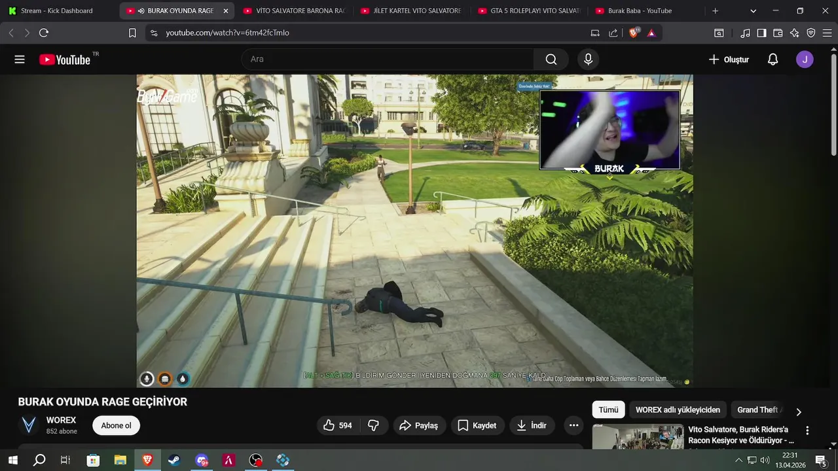Select the Grand Theft filter chip
Viewport: 838px width, 471px height.
coord(757,410)
